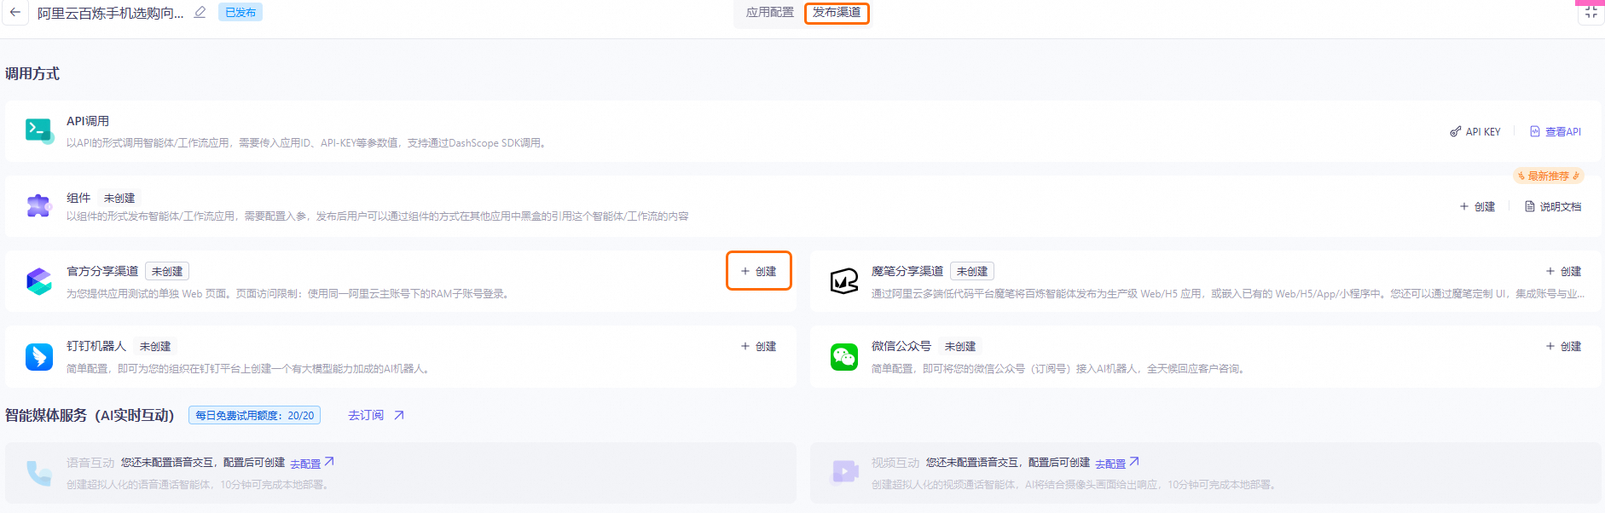Click the 最新推荐 badge
1605x513 pixels.
[1549, 176]
